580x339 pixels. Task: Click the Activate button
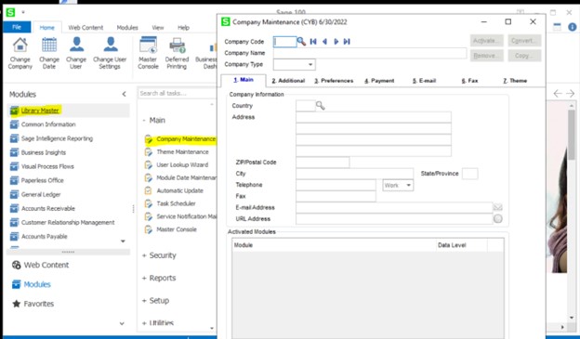(486, 41)
